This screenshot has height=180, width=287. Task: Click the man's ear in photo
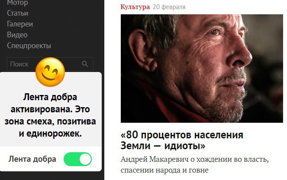point(142,50)
